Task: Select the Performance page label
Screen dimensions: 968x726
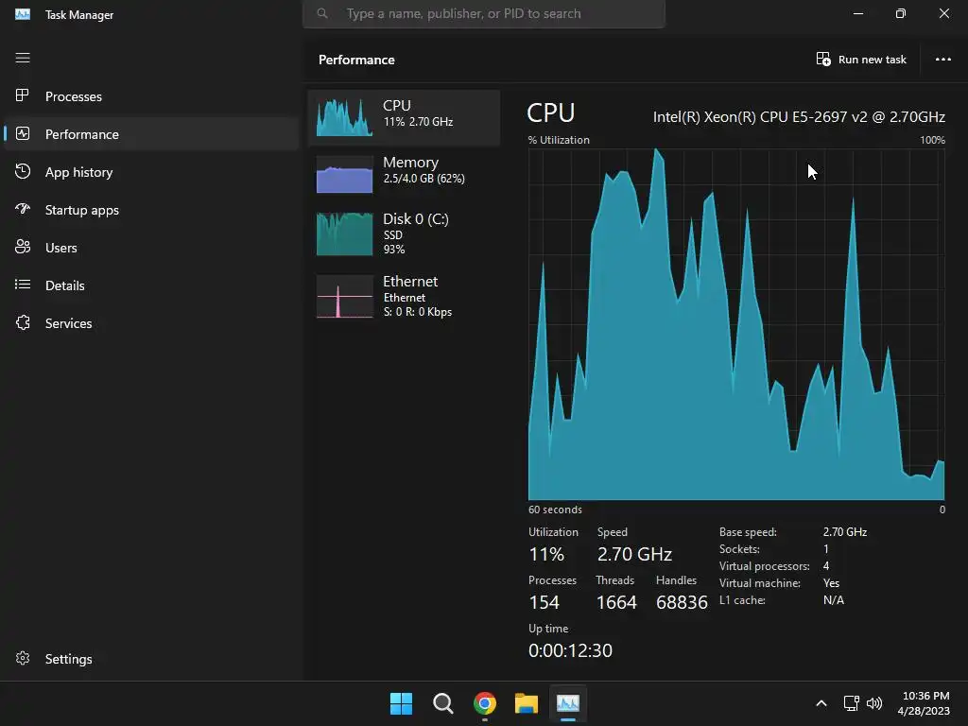Action: (82, 134)
